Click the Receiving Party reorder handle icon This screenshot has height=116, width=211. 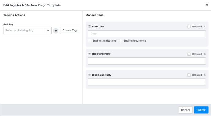click(89, 54)
